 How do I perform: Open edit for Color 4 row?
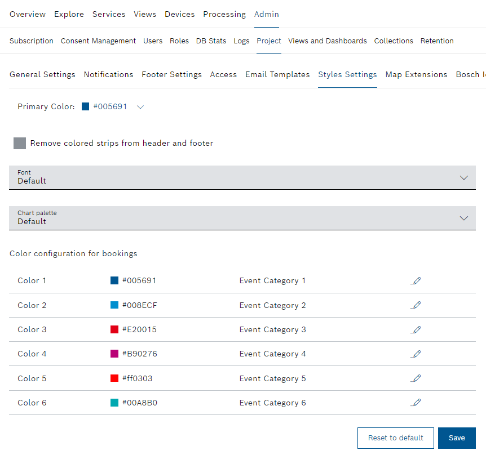click(416, 354)
